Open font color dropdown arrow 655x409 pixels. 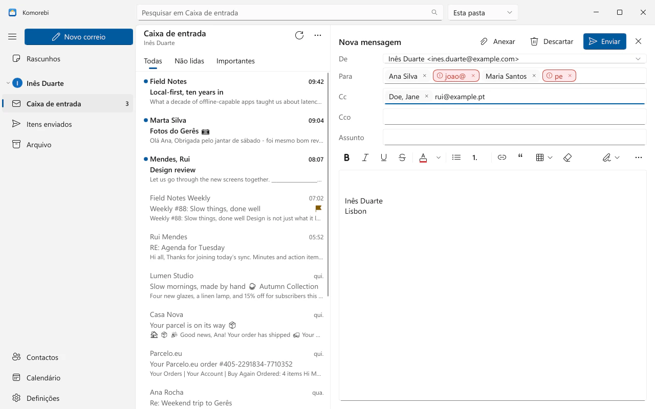coord(439,157)
